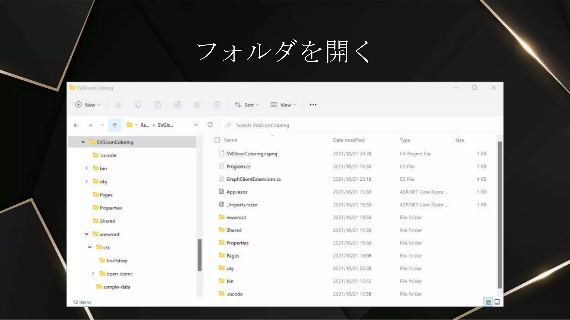Click the file list vertical scrollbar
Image resolution: width=570 pixels, height=320 pixels.
(500, 214)
